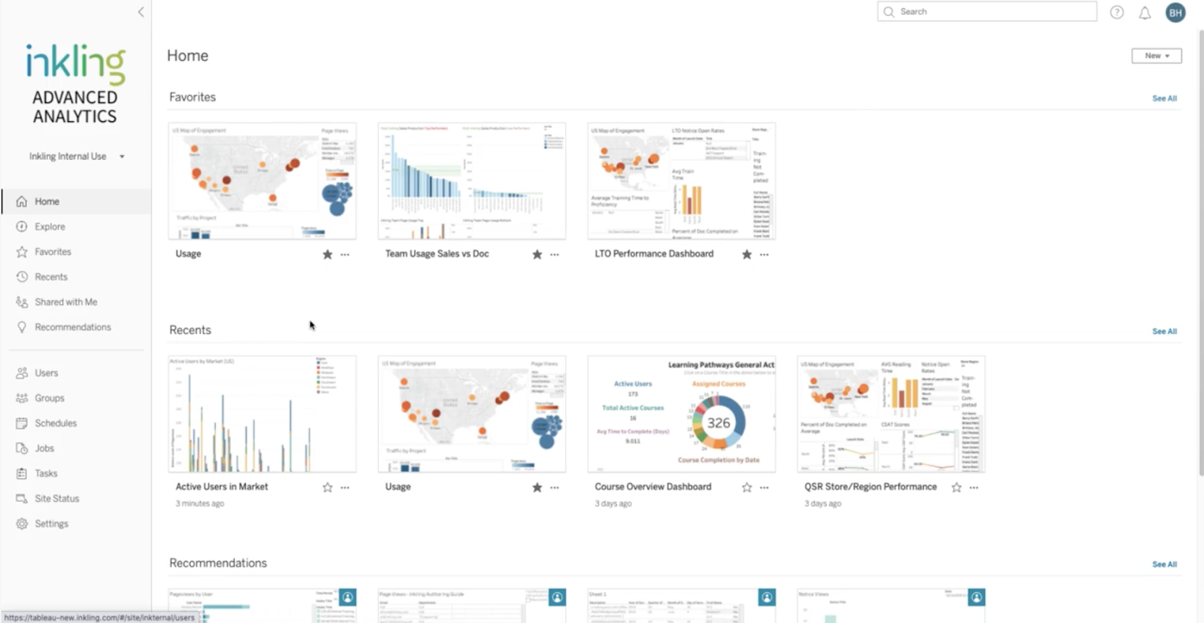1204x623 pixels.
Task: Click the Recommendations lightbulb icon
Action: point(22,327)
